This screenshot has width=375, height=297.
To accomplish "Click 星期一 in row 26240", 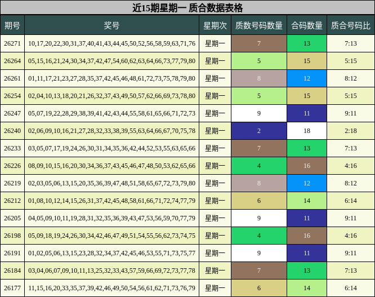I will [x=215, y=131].
